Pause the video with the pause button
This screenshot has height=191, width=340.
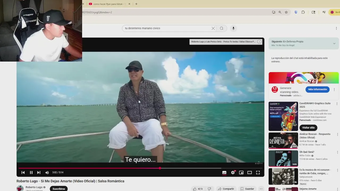[31, 172]
